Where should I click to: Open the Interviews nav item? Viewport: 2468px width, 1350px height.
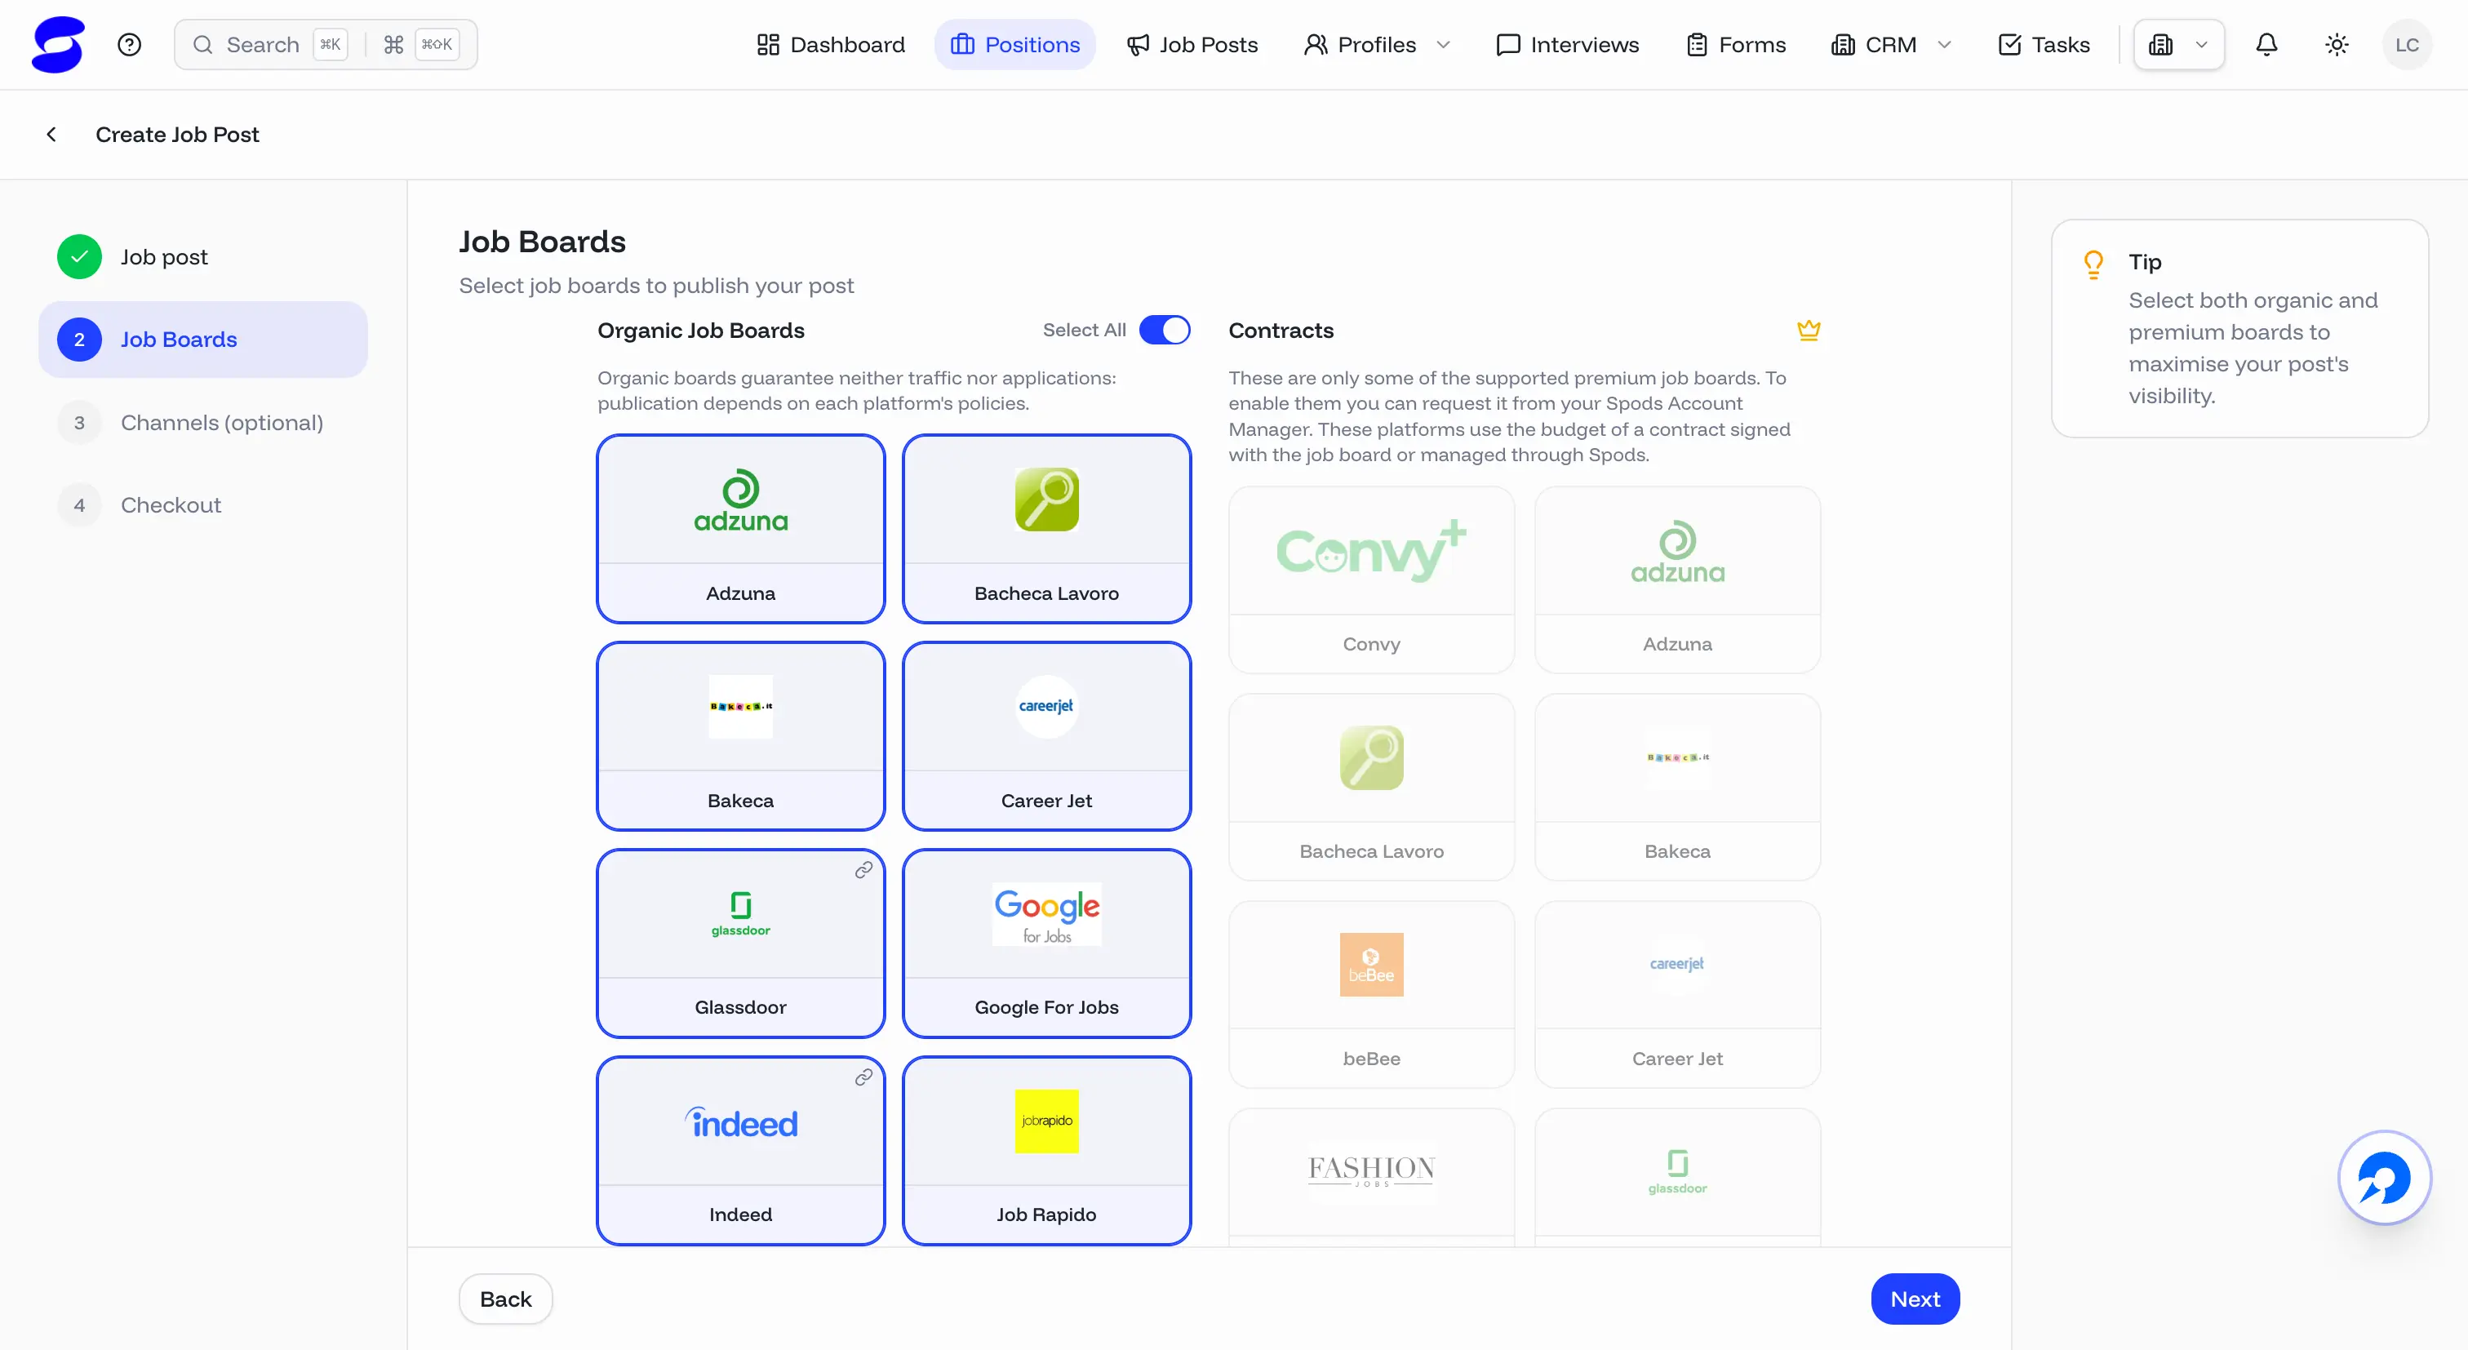pos(1568,44)
